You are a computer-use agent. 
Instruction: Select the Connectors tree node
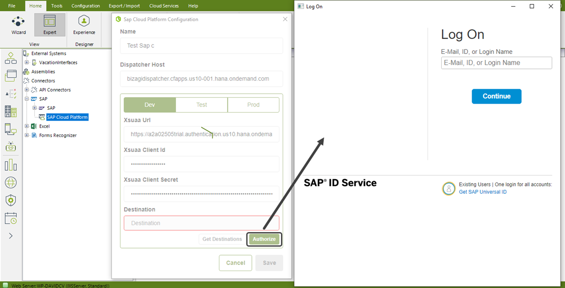[43, 81]
